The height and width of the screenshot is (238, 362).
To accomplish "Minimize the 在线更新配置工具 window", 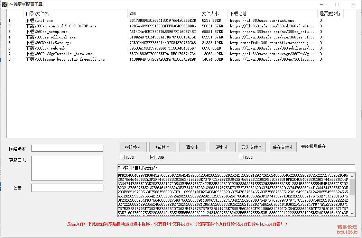I will click(321, 5).
